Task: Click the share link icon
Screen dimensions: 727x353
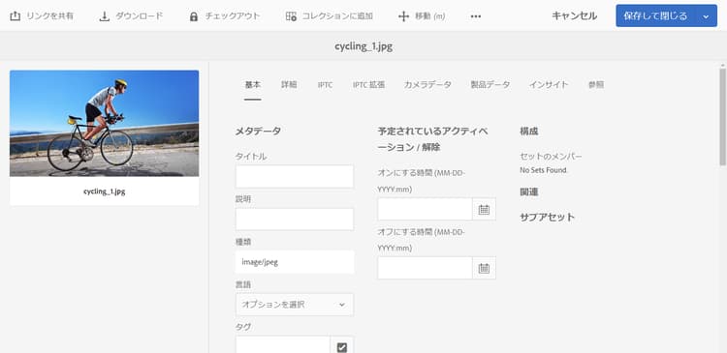Action: click(x=15, y=16)
